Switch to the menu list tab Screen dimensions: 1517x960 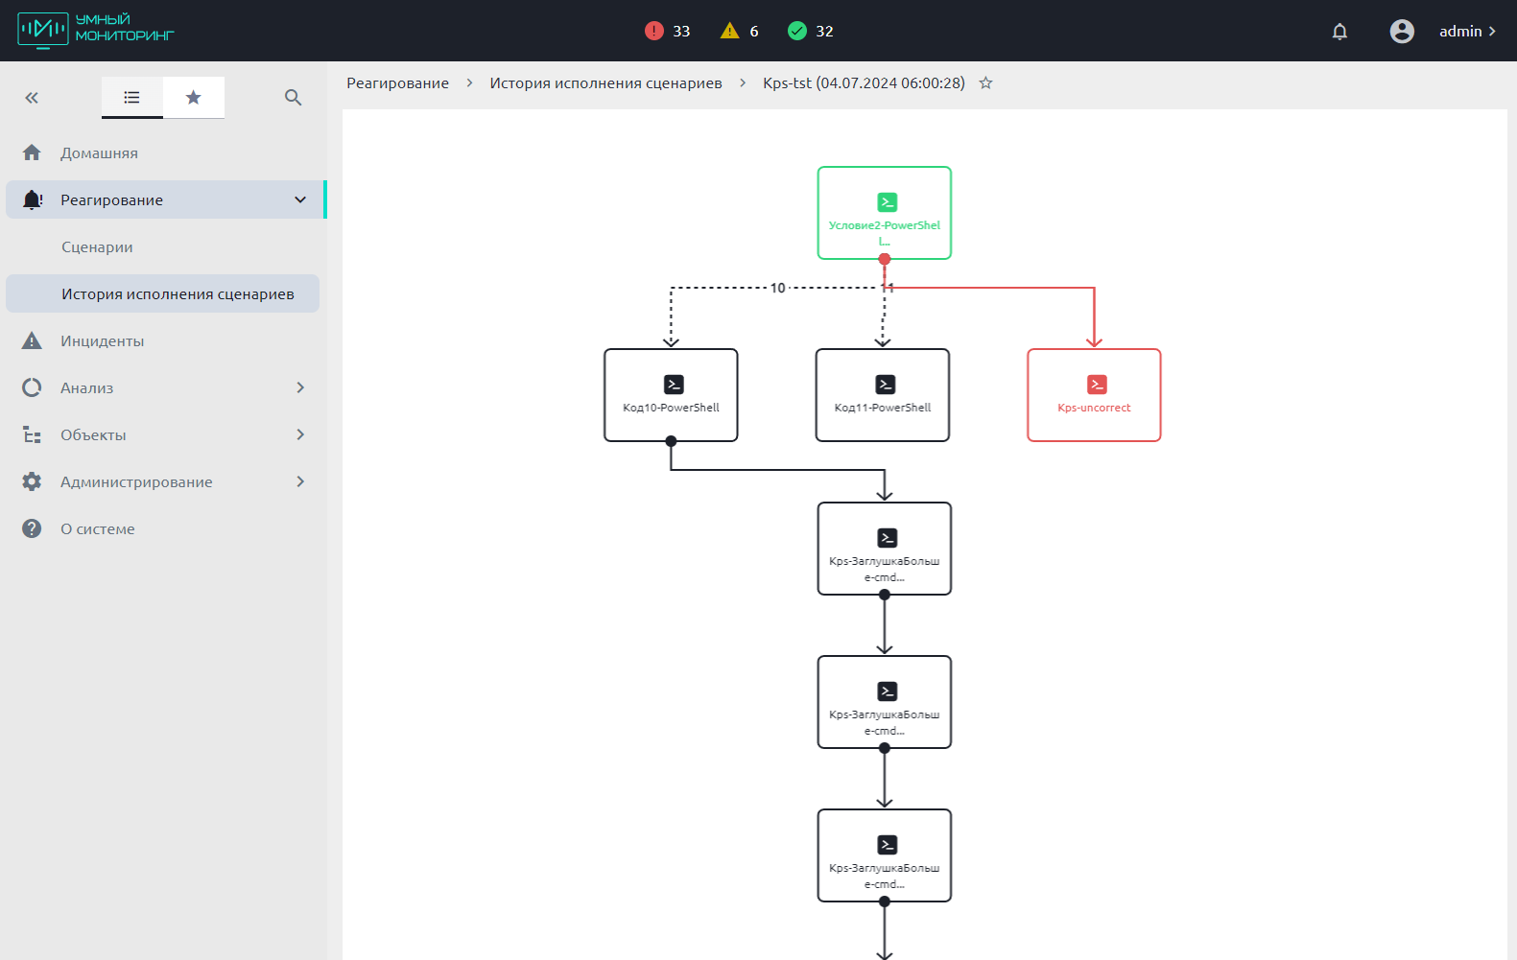(x=132, y=97)
